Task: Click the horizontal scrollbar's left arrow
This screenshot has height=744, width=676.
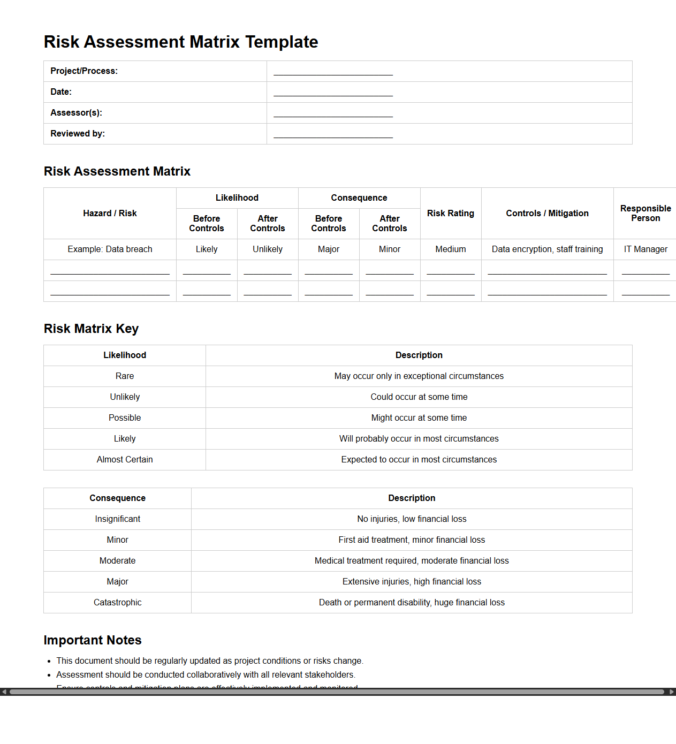Action: tap(4, 692)
